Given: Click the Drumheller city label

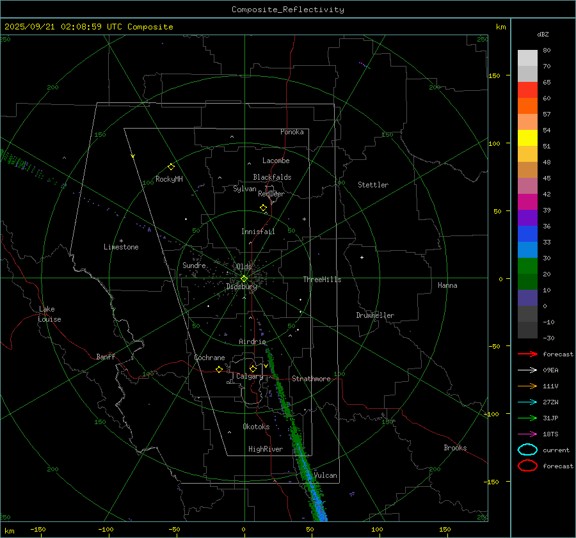Looking at the screenshot, I should (375, 315).
